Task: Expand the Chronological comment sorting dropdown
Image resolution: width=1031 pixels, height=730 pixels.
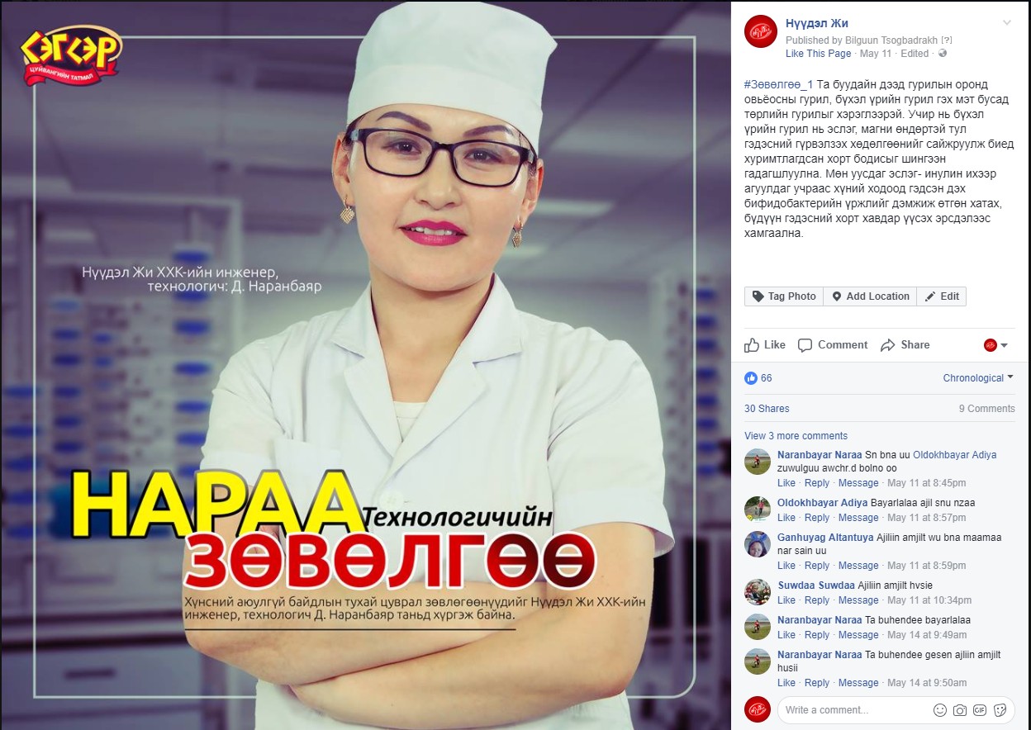Action: click(979, 378)
